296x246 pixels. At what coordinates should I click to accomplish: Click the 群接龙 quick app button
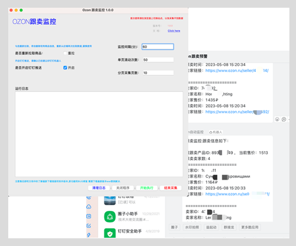[229, 227]
